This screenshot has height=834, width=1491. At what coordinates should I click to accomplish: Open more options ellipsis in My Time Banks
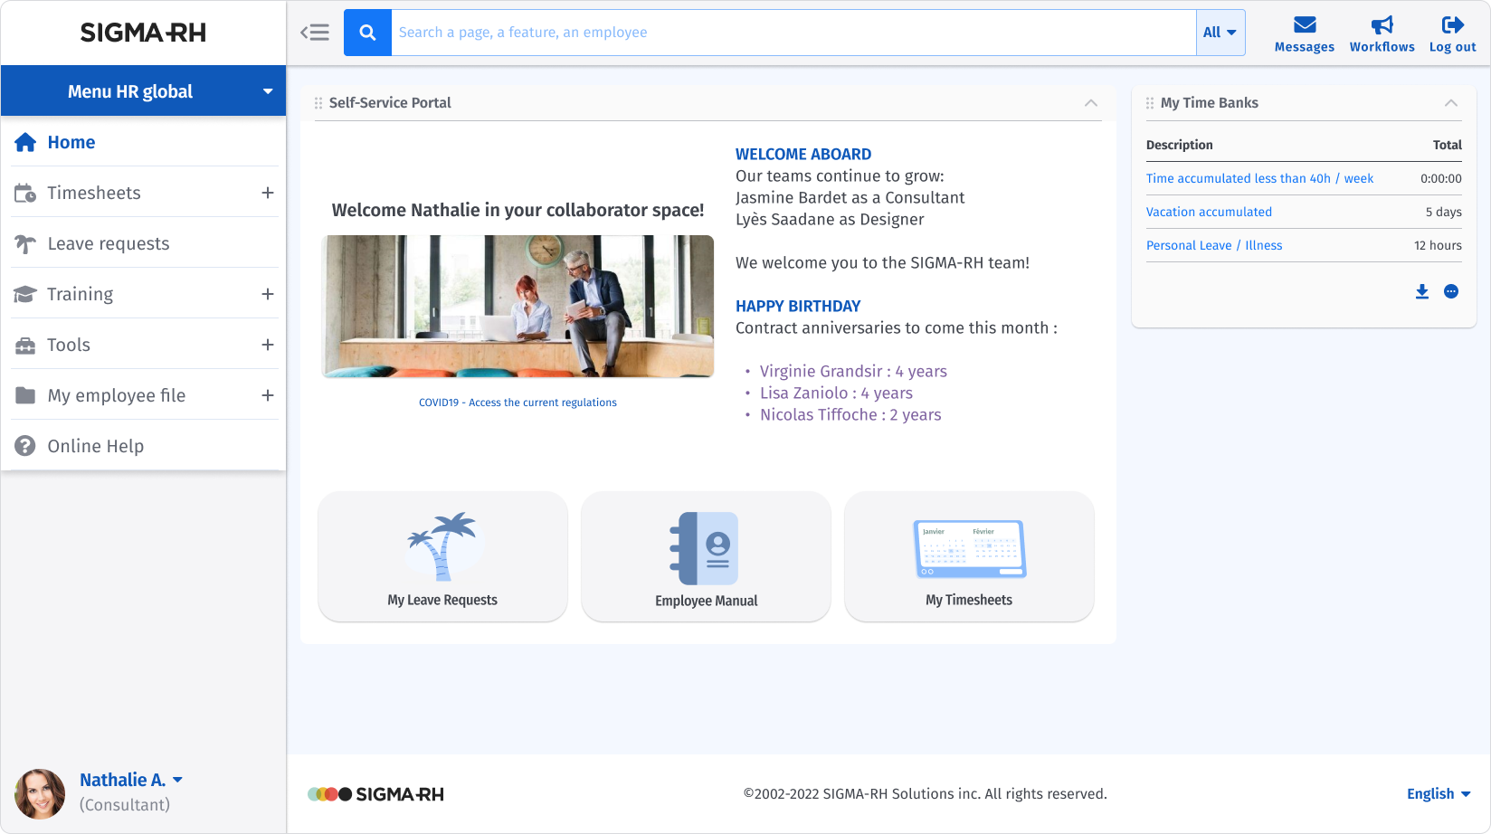click(1452, 291)
